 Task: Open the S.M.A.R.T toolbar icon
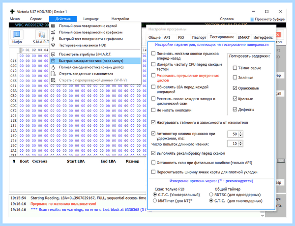pos(41,34)
